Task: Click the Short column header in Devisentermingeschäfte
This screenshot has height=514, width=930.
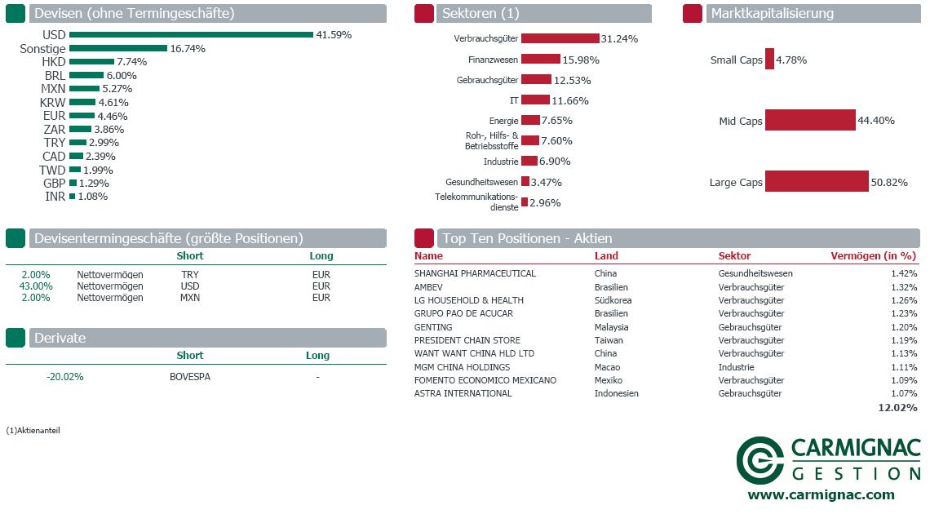Action: (x=190, y=256)
